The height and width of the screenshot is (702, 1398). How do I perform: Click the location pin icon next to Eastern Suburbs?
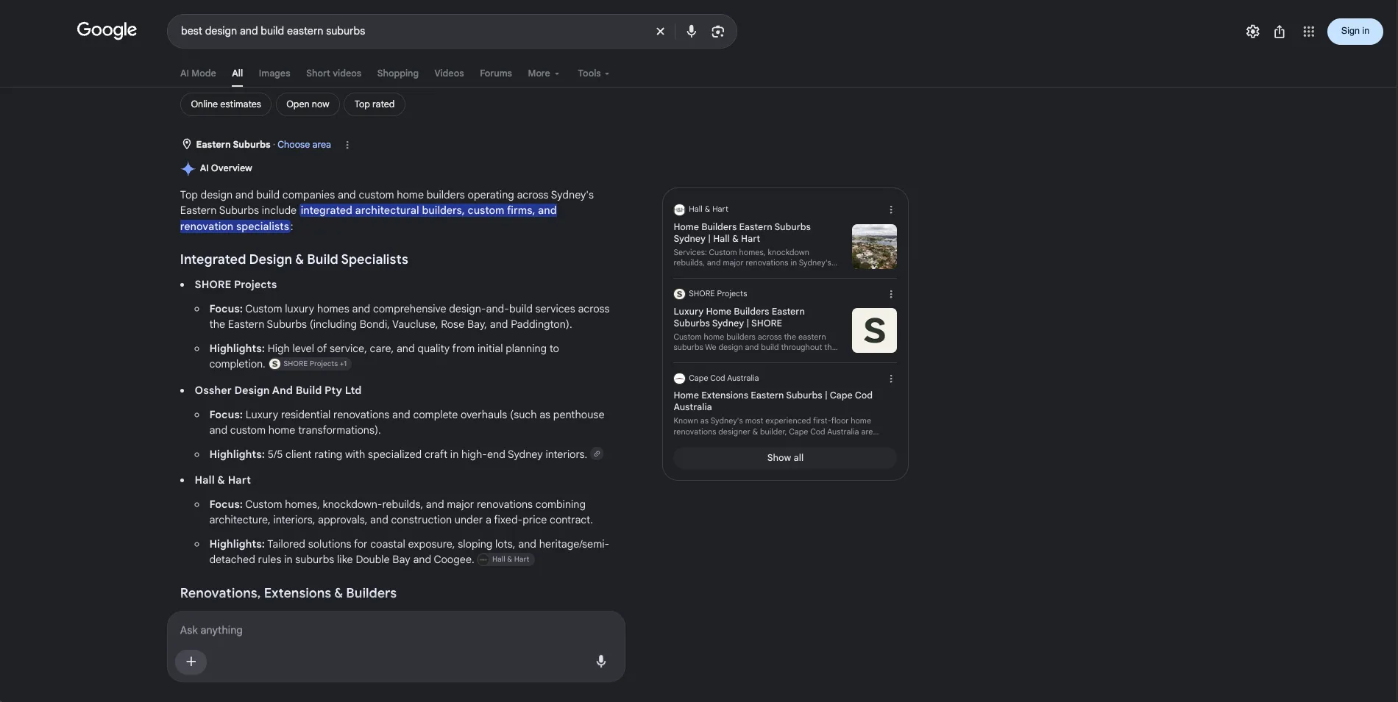tap(187, 144)
